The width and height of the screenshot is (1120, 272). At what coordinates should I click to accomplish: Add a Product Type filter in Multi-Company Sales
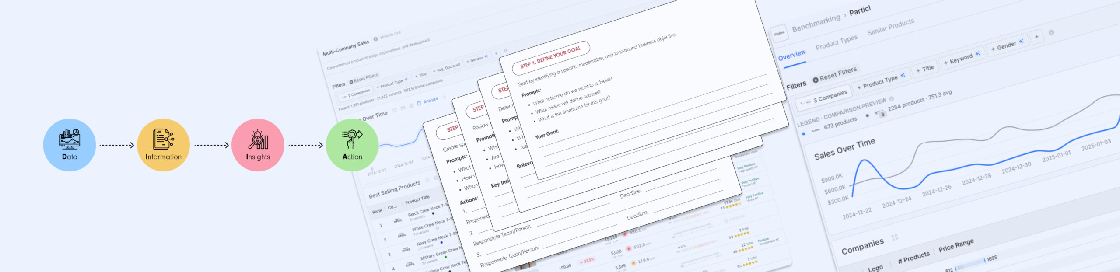[x=392, y=83]
